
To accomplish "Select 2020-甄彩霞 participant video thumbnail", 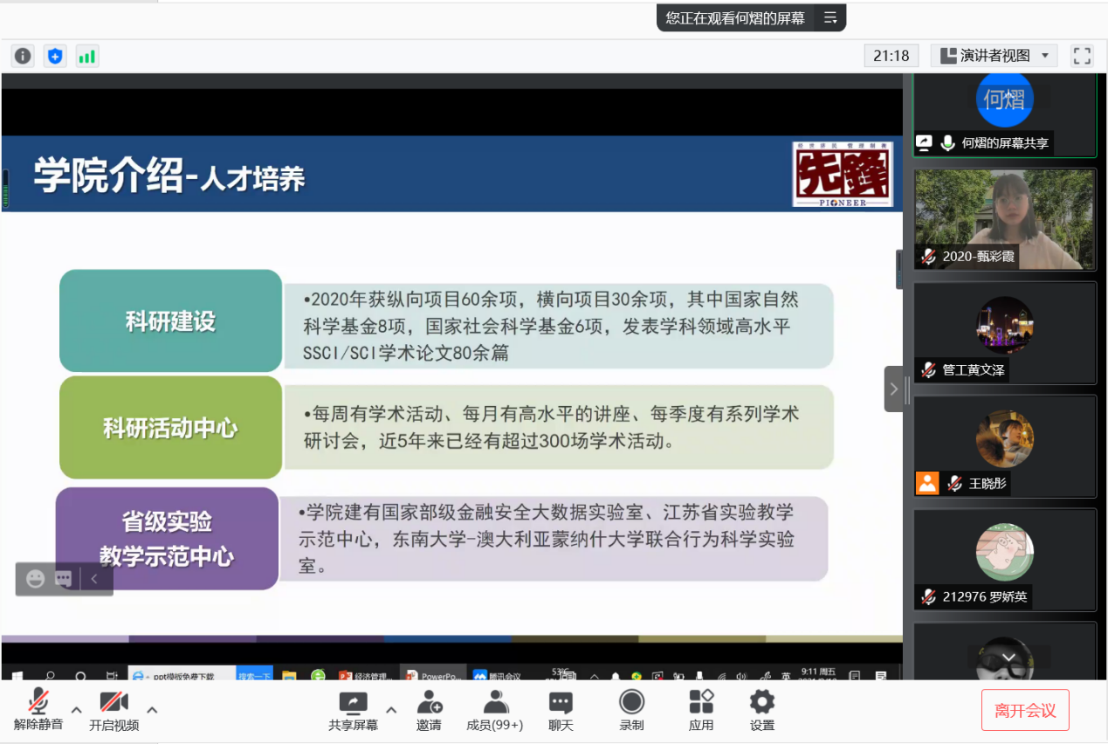I will [1004, 219].
